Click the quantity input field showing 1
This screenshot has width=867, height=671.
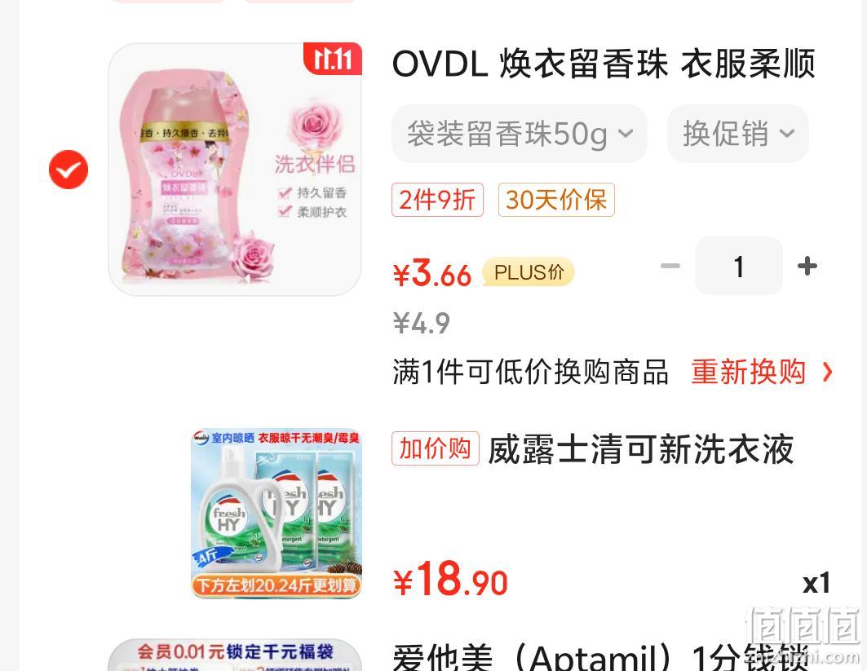739,266
